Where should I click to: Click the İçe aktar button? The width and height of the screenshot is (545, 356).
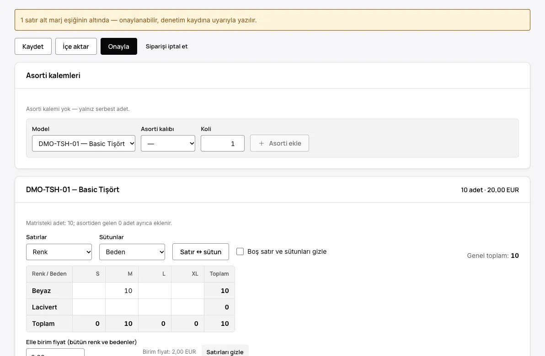pyautogui.click(x=76, y=47)
